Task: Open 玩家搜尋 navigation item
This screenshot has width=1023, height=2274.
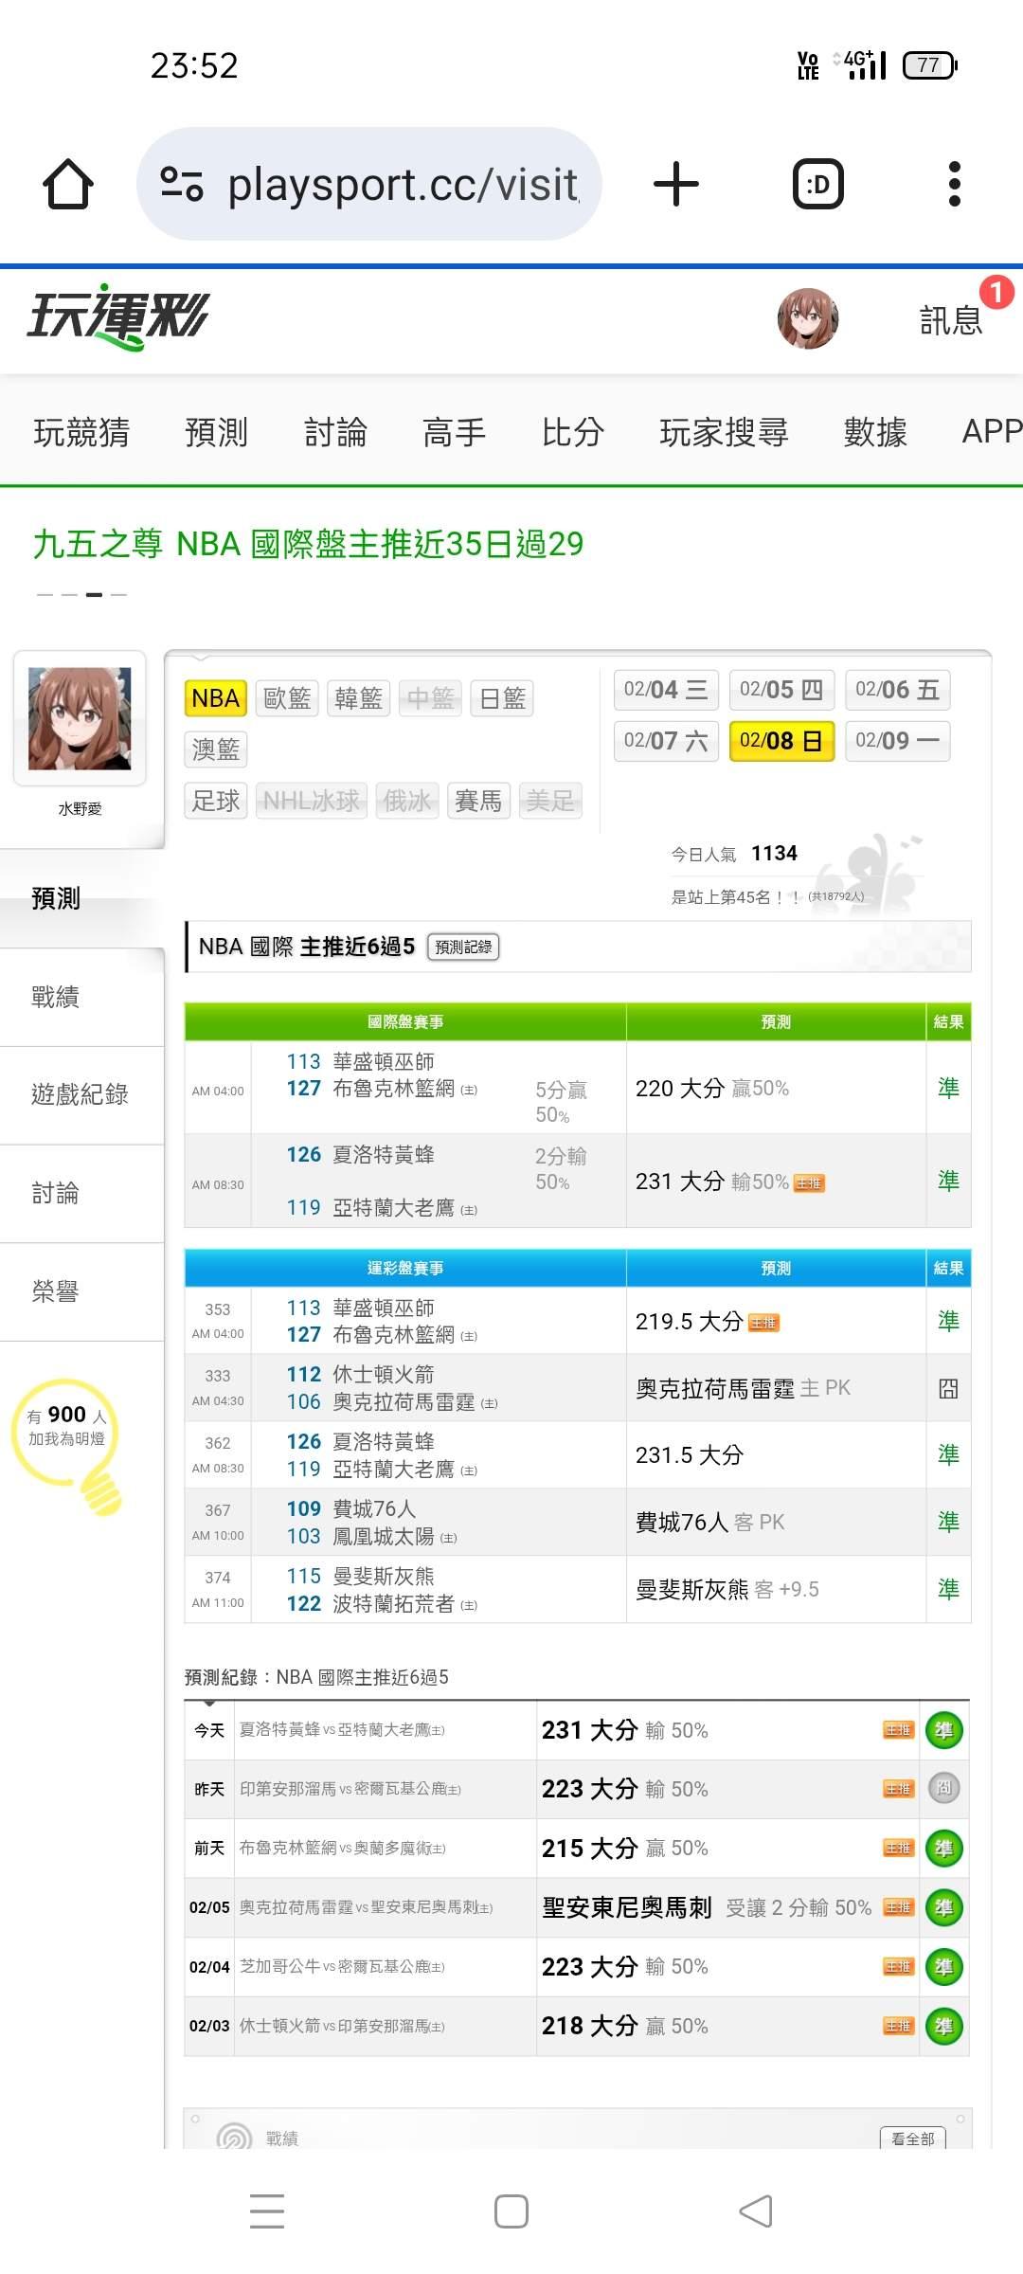Action: pos(724,432)
